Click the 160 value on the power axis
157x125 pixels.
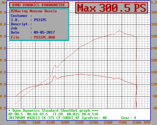coord(154,72)
